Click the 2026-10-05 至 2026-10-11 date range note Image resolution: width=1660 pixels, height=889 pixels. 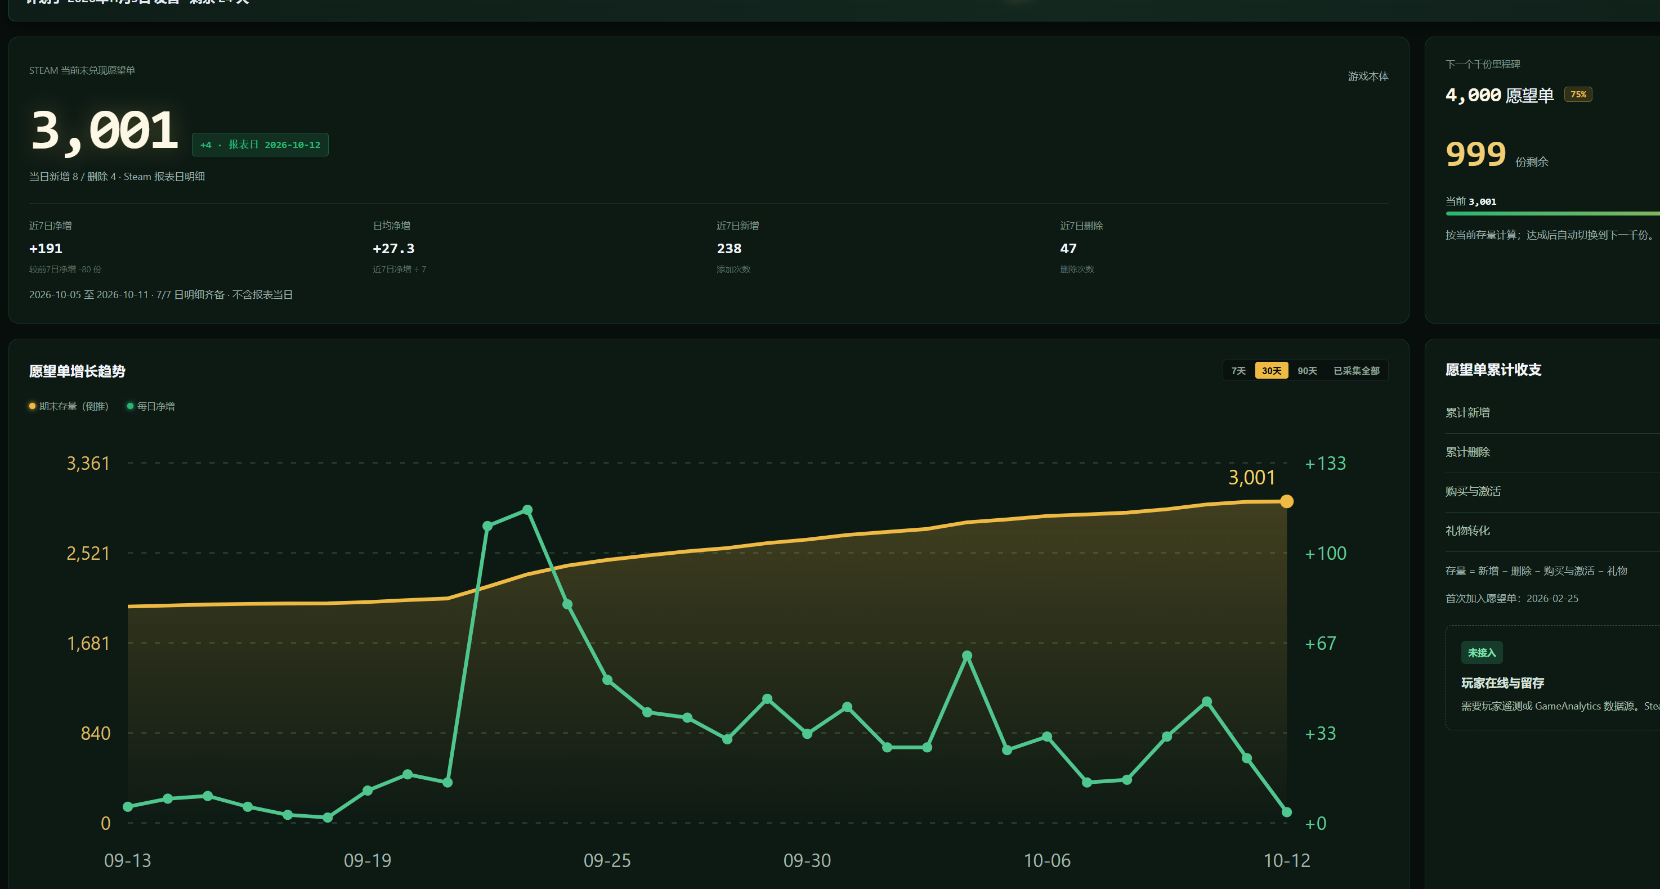pyautogui.click(x=160, y=294)
